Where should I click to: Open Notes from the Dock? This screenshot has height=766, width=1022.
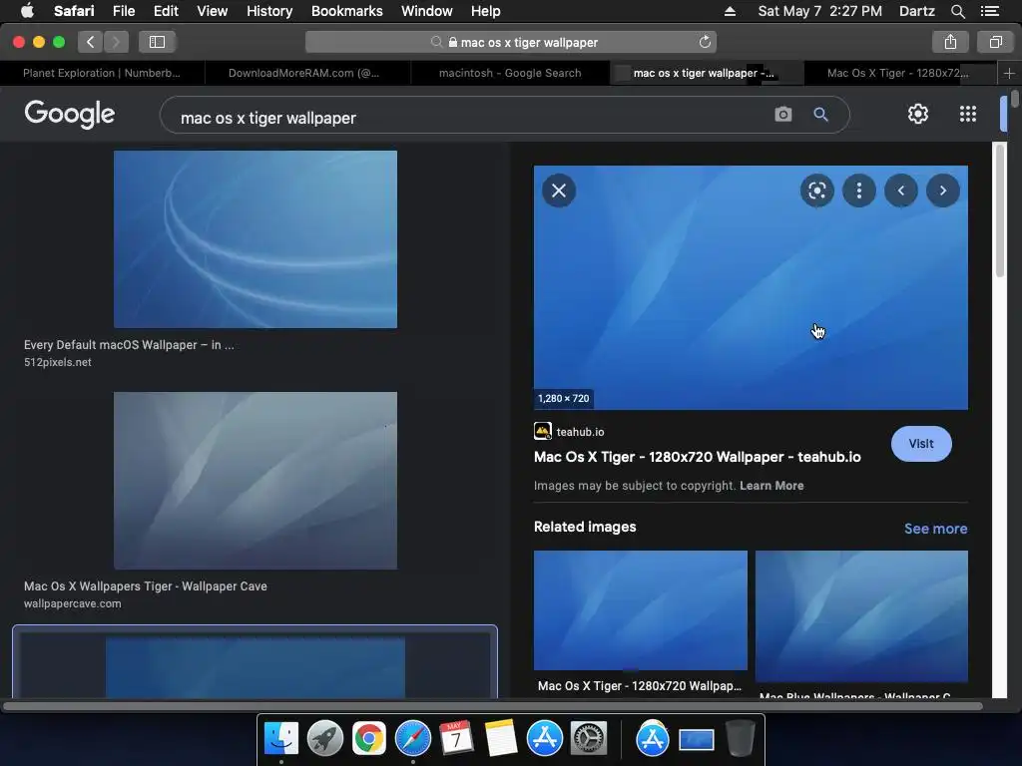pyautogui.click(x=501, y=738)
